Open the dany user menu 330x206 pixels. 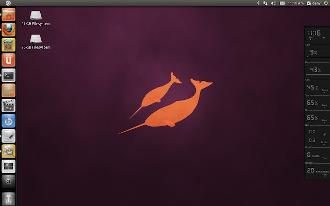314,3
